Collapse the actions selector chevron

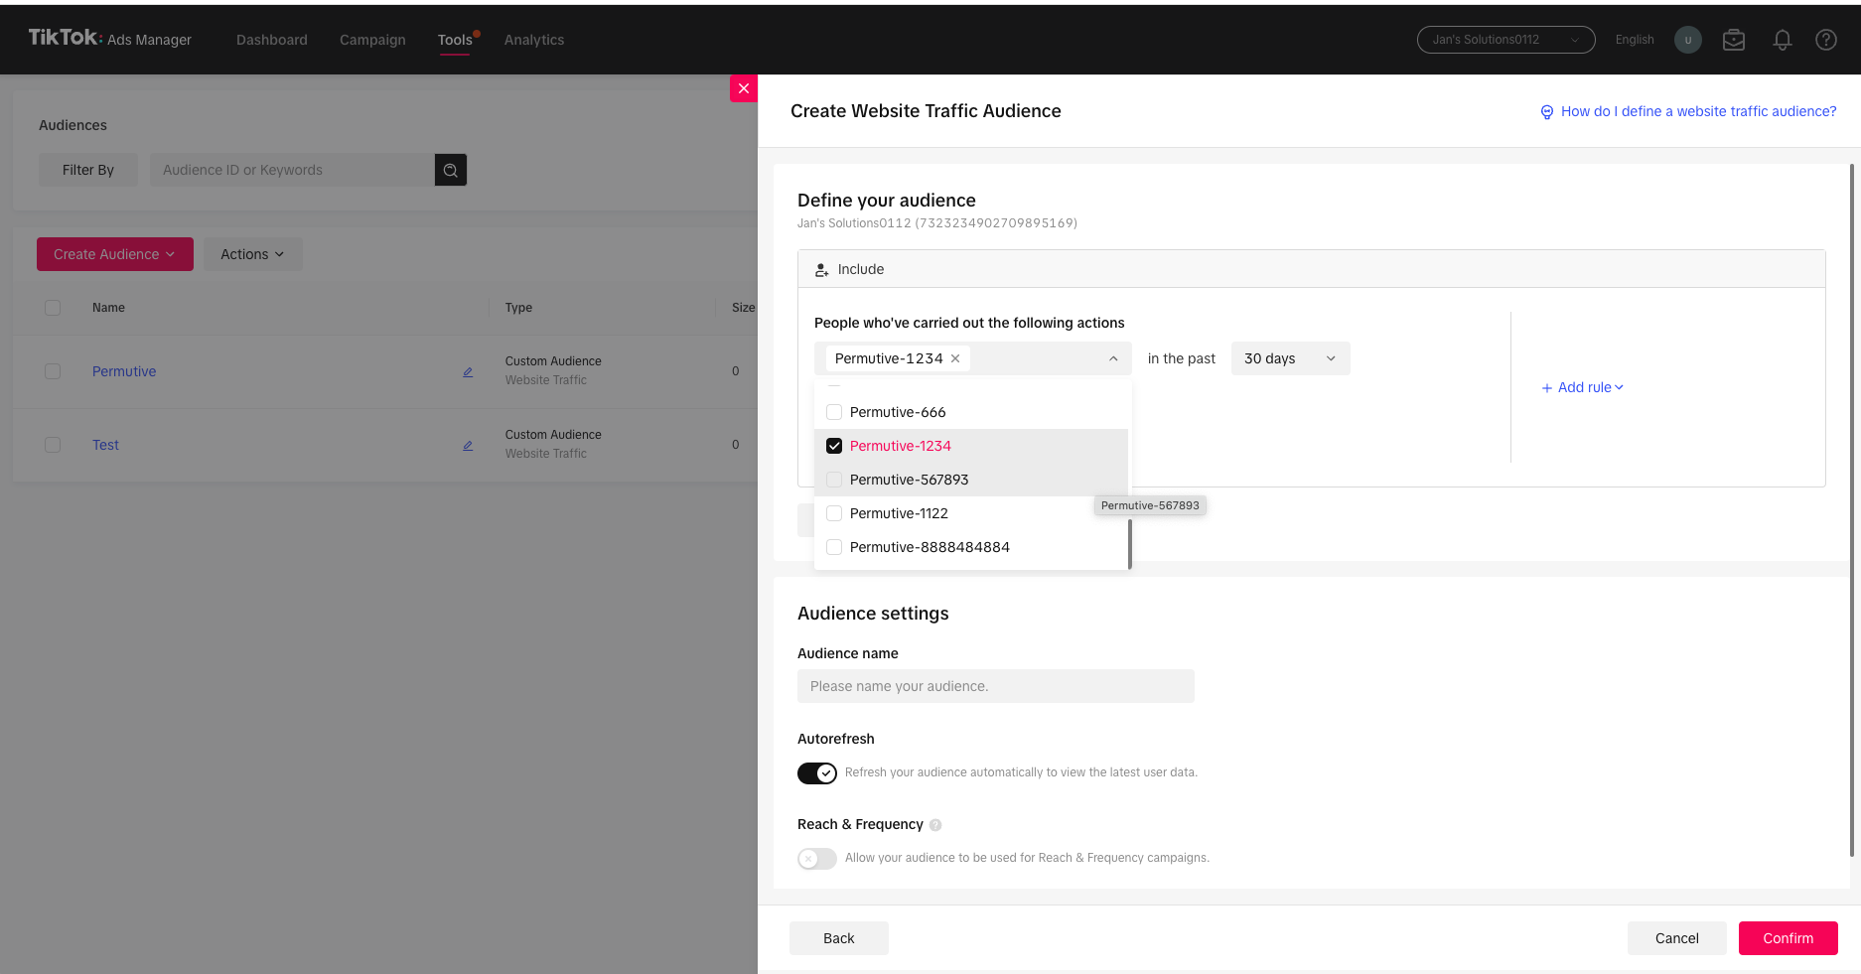tap(1113, 358)
